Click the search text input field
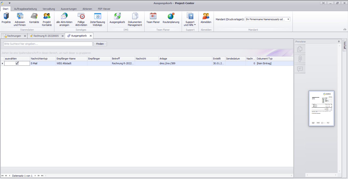348x179 pixels. (x=48, y=44)
